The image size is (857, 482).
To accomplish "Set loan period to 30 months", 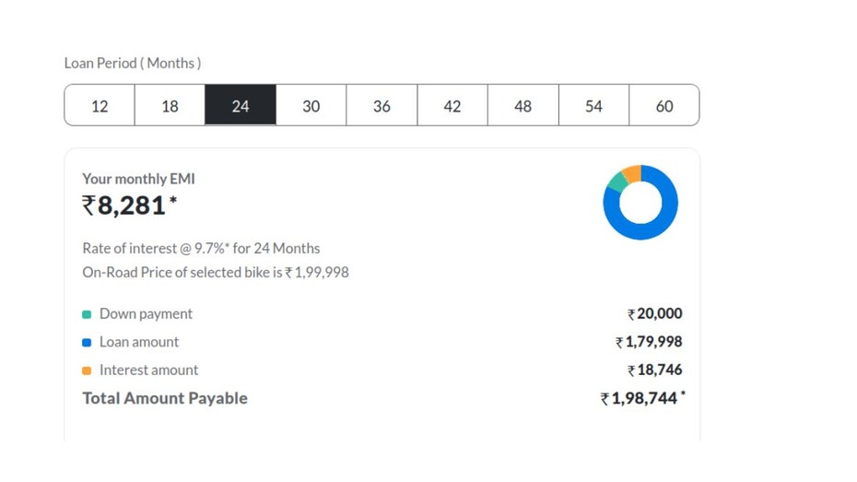I will pos(311,106).
